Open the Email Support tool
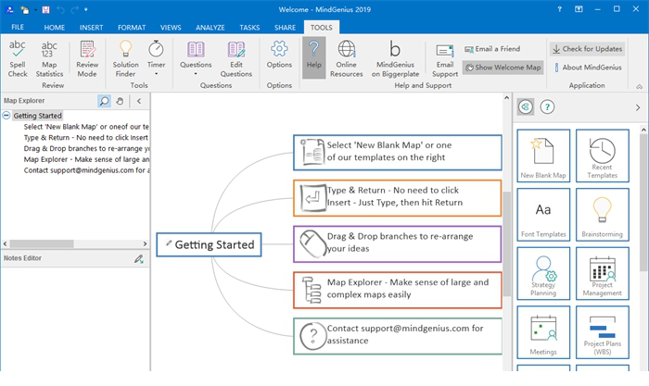 [445, 60]
